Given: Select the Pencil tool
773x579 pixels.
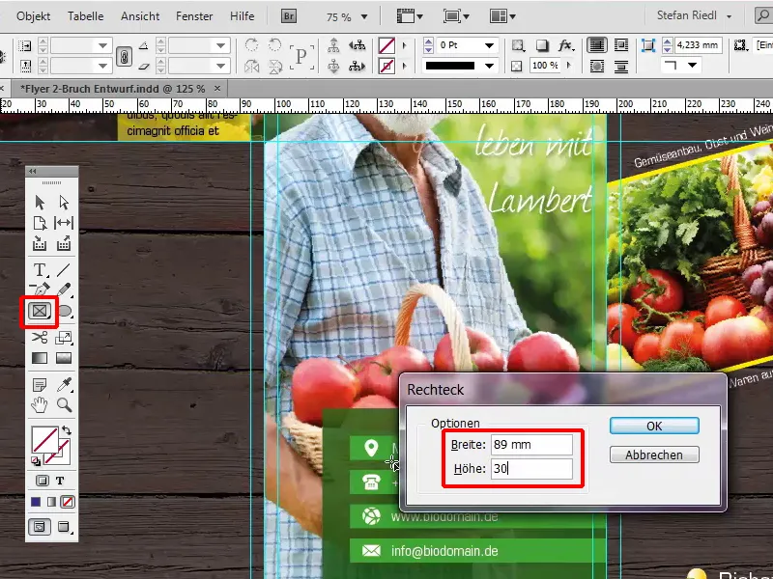Looking at the screenshot, I should tap(64, 289).
